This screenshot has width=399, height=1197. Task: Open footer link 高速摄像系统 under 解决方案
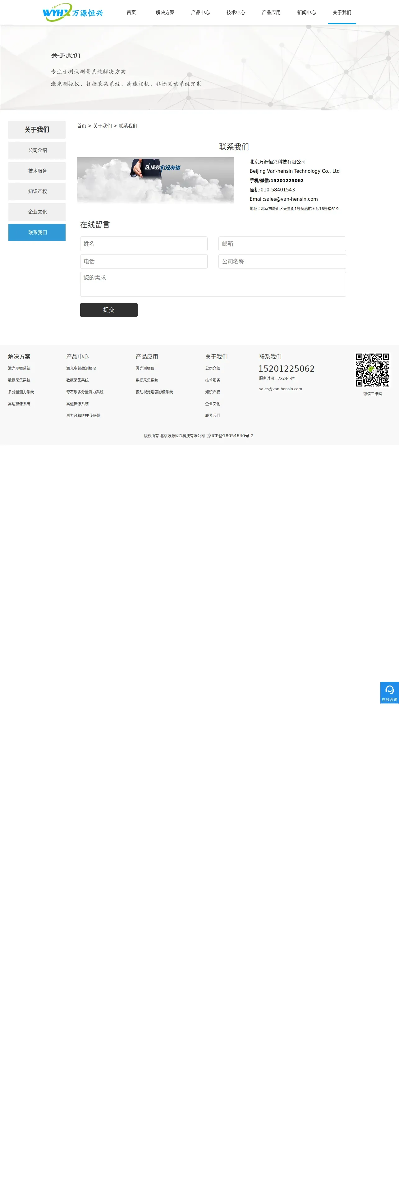click(x=19, y=404)
